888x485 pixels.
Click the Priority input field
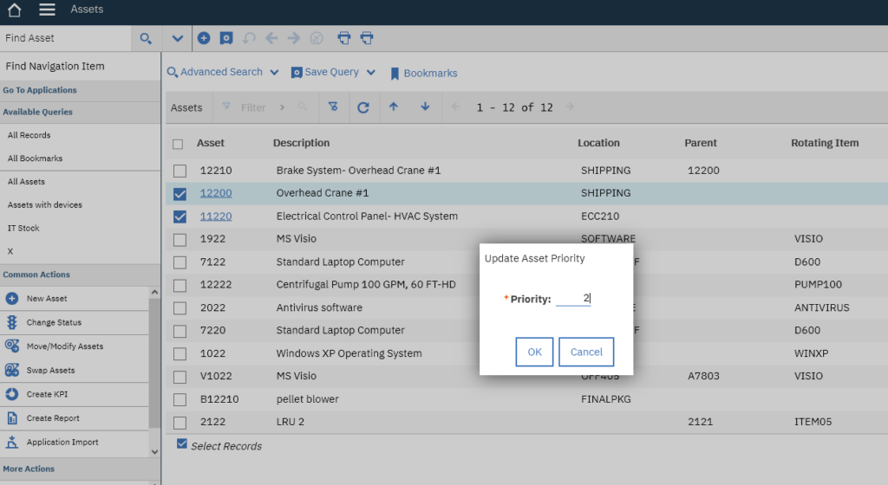click(x=573, y=299)
